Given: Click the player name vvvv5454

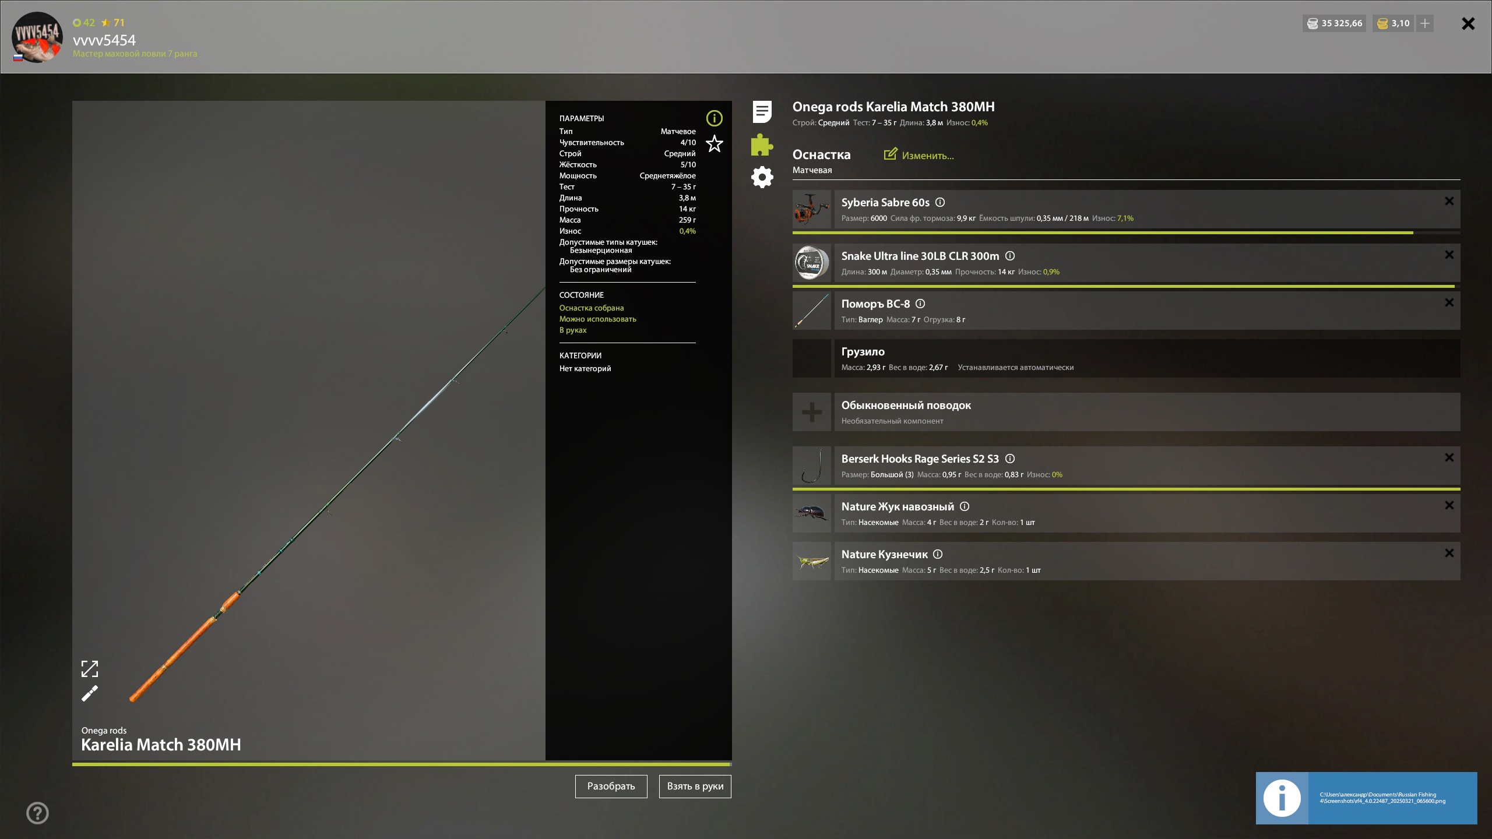Looking at the screenshot, I should click(x=104, y=40).
